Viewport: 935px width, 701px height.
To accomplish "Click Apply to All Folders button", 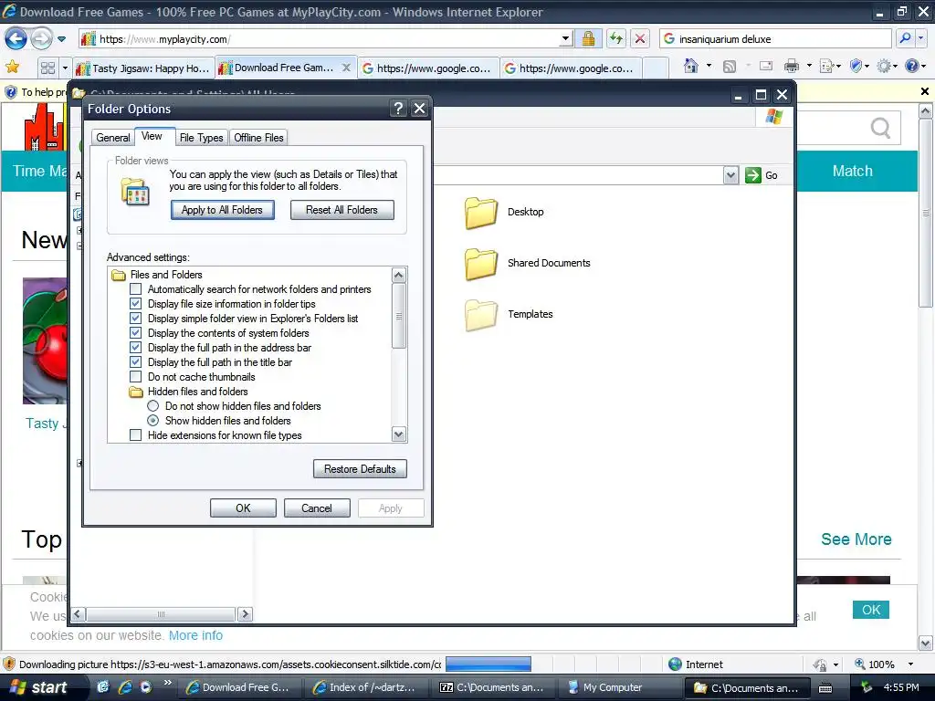I will [x=223, y=210].
